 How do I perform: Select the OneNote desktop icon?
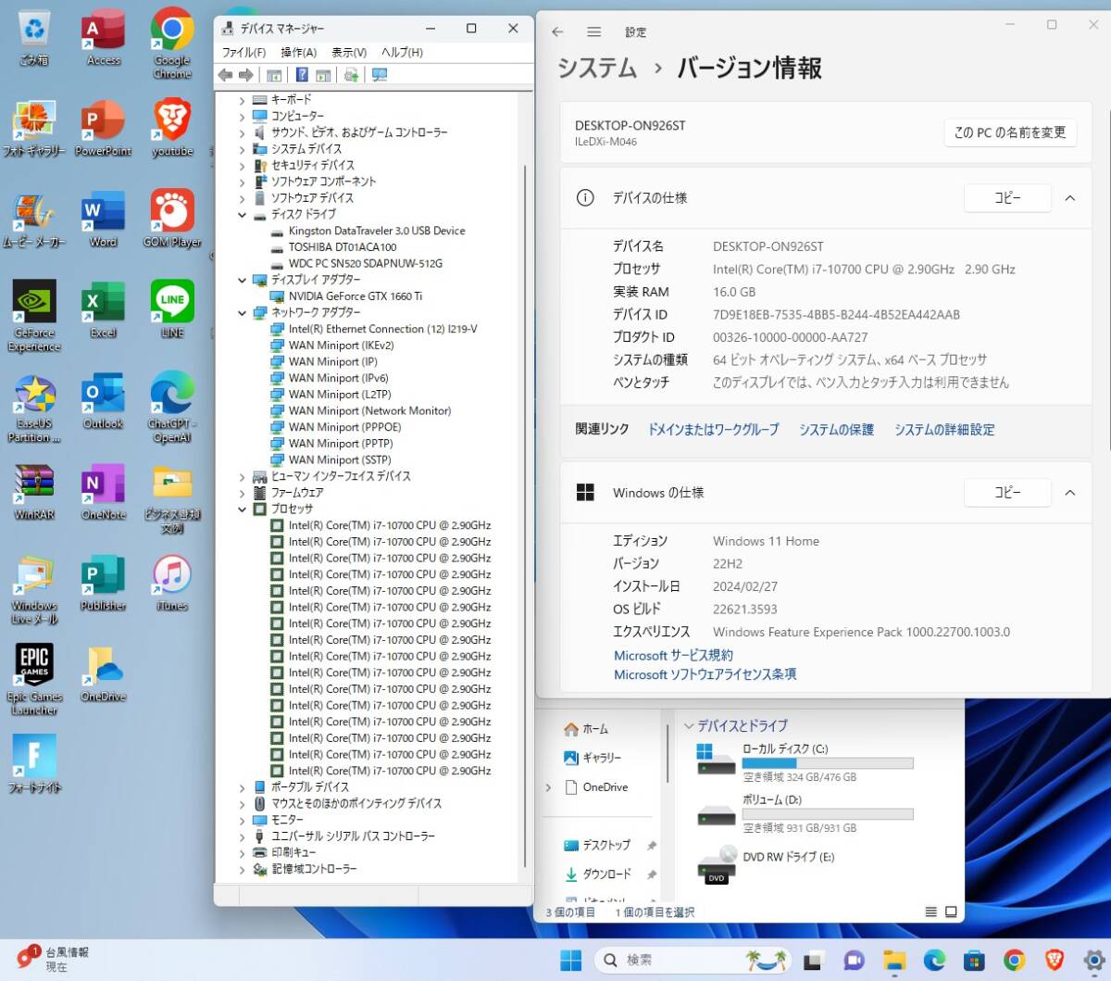104,492
